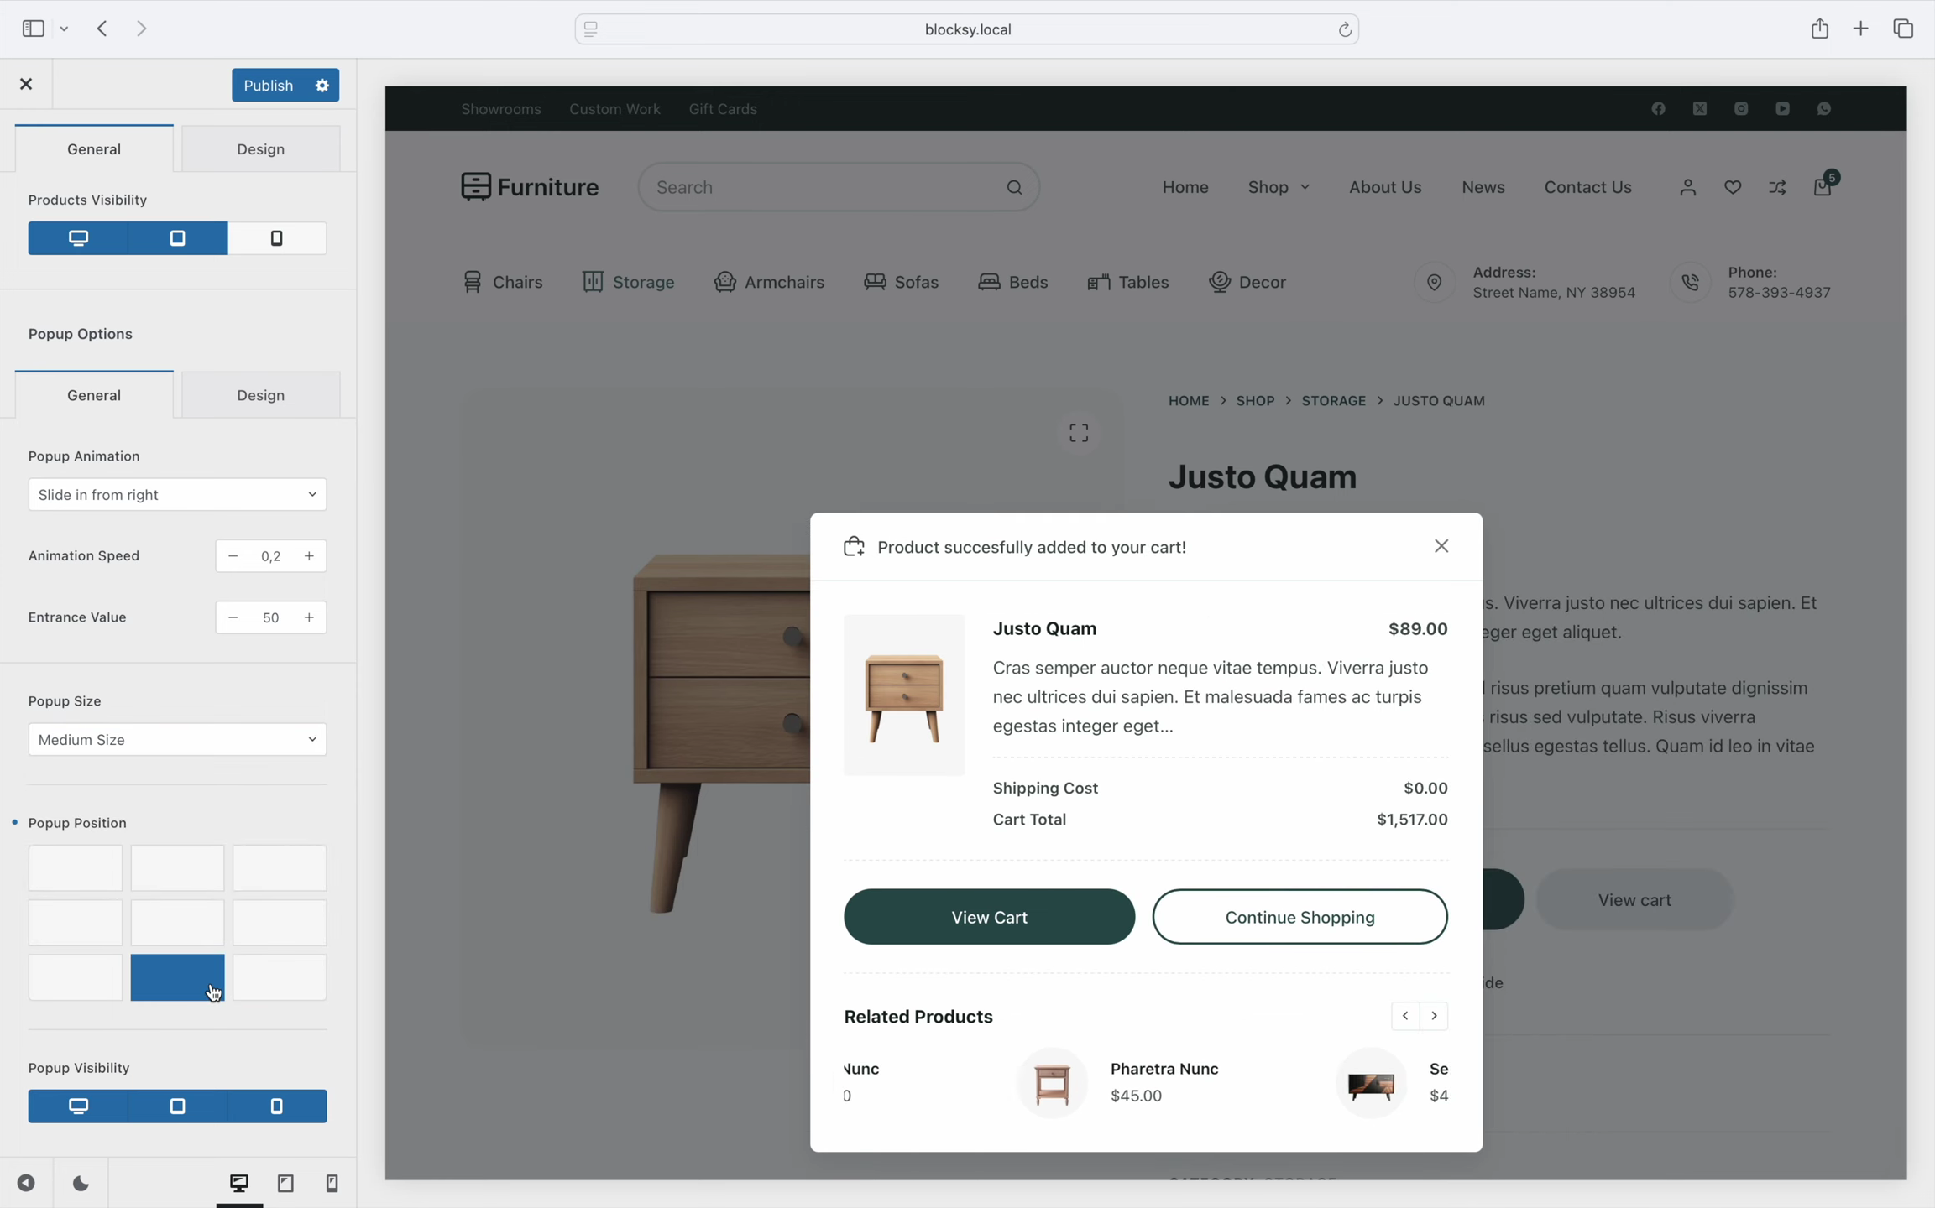Toggle mobile Products Visibility
1935x1208 pixels.
pyautogui.click(x=277, y=238)
